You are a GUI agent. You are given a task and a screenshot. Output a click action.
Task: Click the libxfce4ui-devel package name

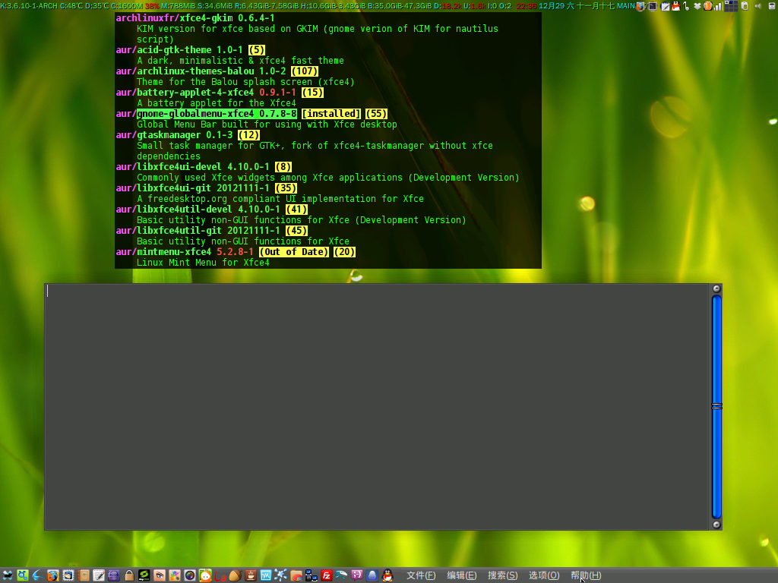click(179, 166)
